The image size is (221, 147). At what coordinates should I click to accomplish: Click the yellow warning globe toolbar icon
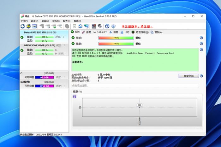28,26
